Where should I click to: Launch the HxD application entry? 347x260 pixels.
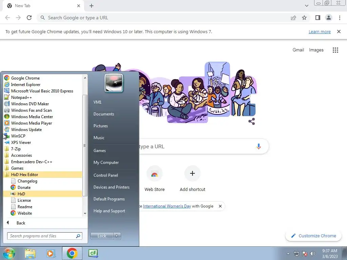tap(43, 194)
